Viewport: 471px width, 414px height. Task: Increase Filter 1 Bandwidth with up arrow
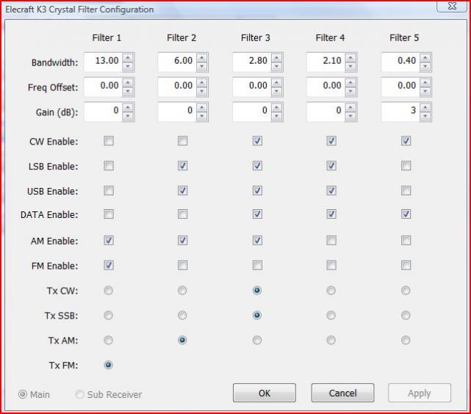tap(128, 57)
